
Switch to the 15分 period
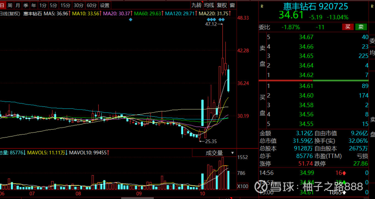coord(65,5)
